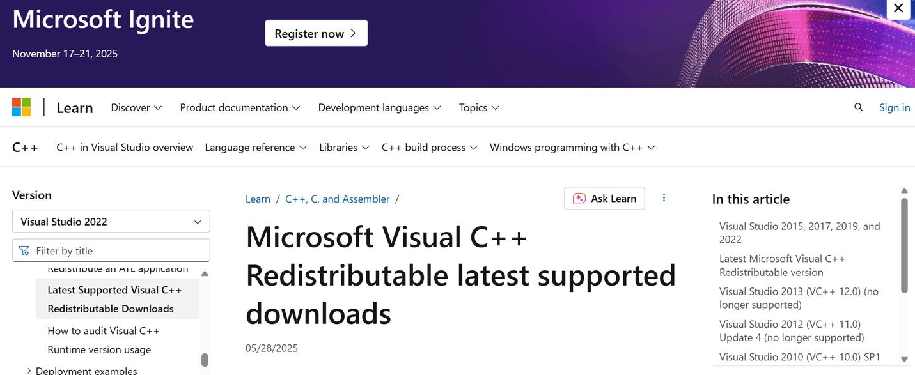The height and width of the screenshot is (375, 915).
Task: Click the Sign in link
Action: 894,107
